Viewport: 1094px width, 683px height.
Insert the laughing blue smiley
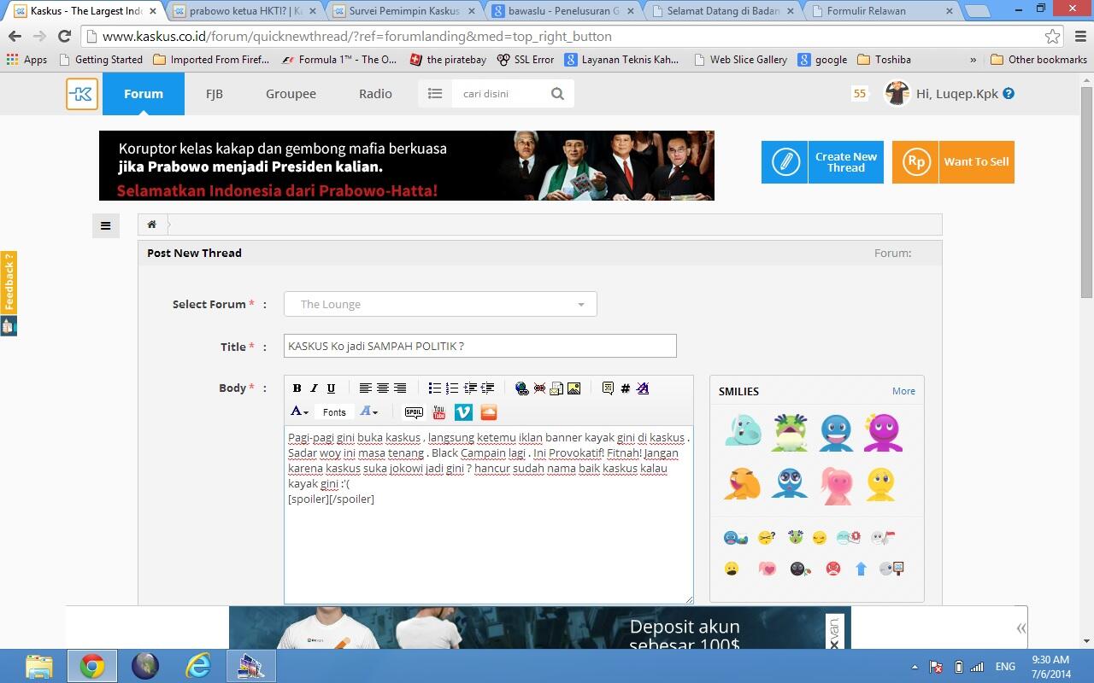pyautogui.click(x=836, y=433)
